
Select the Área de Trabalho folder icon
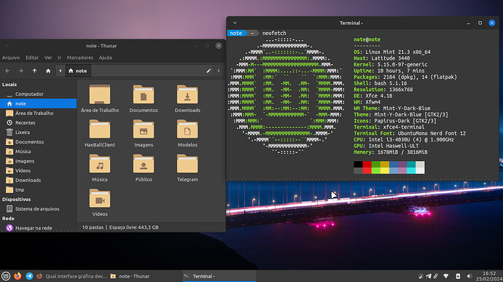pos(100,95)
